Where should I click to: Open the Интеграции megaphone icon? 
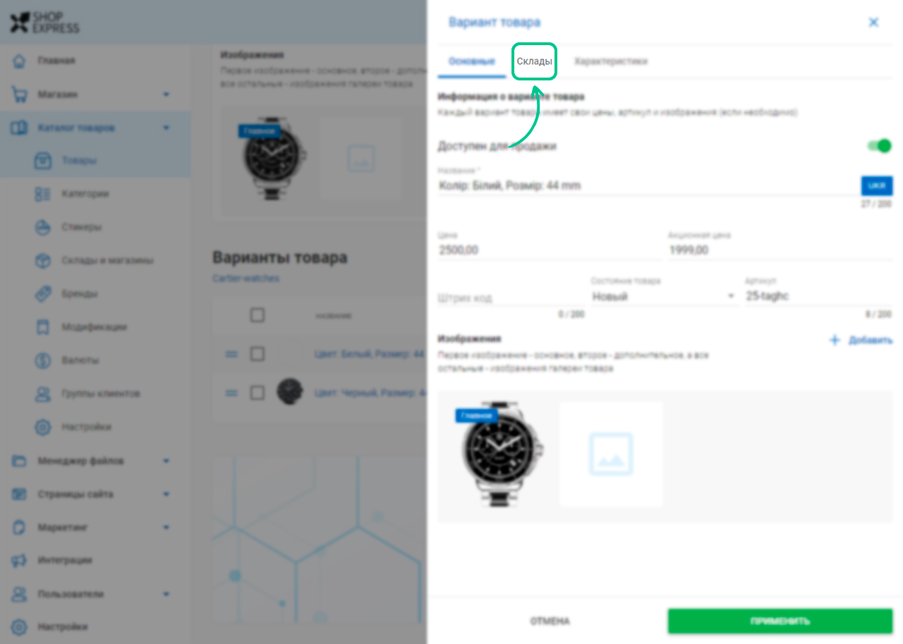point(20,561)
